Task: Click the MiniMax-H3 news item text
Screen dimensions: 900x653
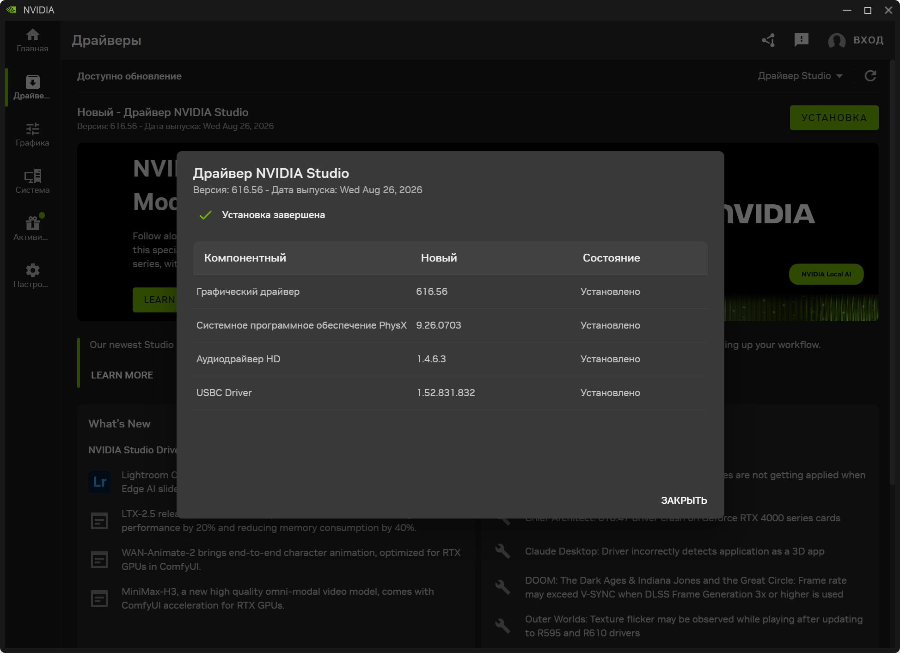Action: (x=278, y=598)
